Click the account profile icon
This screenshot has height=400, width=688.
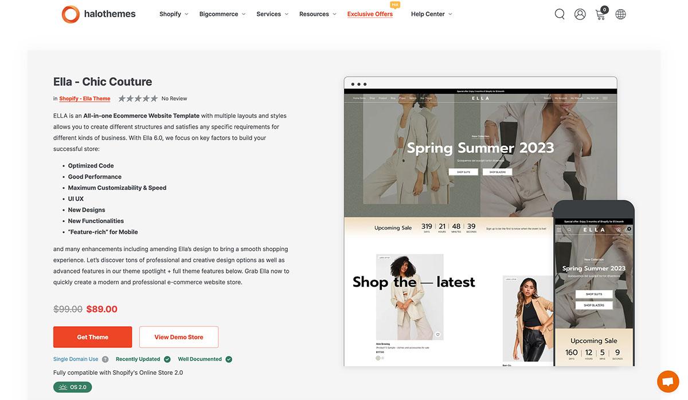[x=579, y=13]
